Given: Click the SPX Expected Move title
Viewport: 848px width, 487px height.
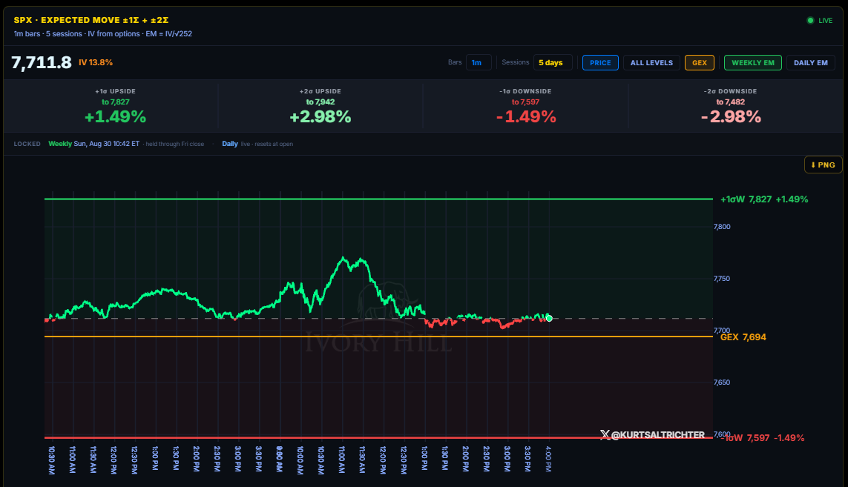Looking at the screenshot, I should (91, 20).
